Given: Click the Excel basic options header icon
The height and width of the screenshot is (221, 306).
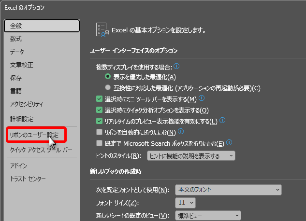Looking at the screenshot, I should pyautogui.click(x=102, y=29).
